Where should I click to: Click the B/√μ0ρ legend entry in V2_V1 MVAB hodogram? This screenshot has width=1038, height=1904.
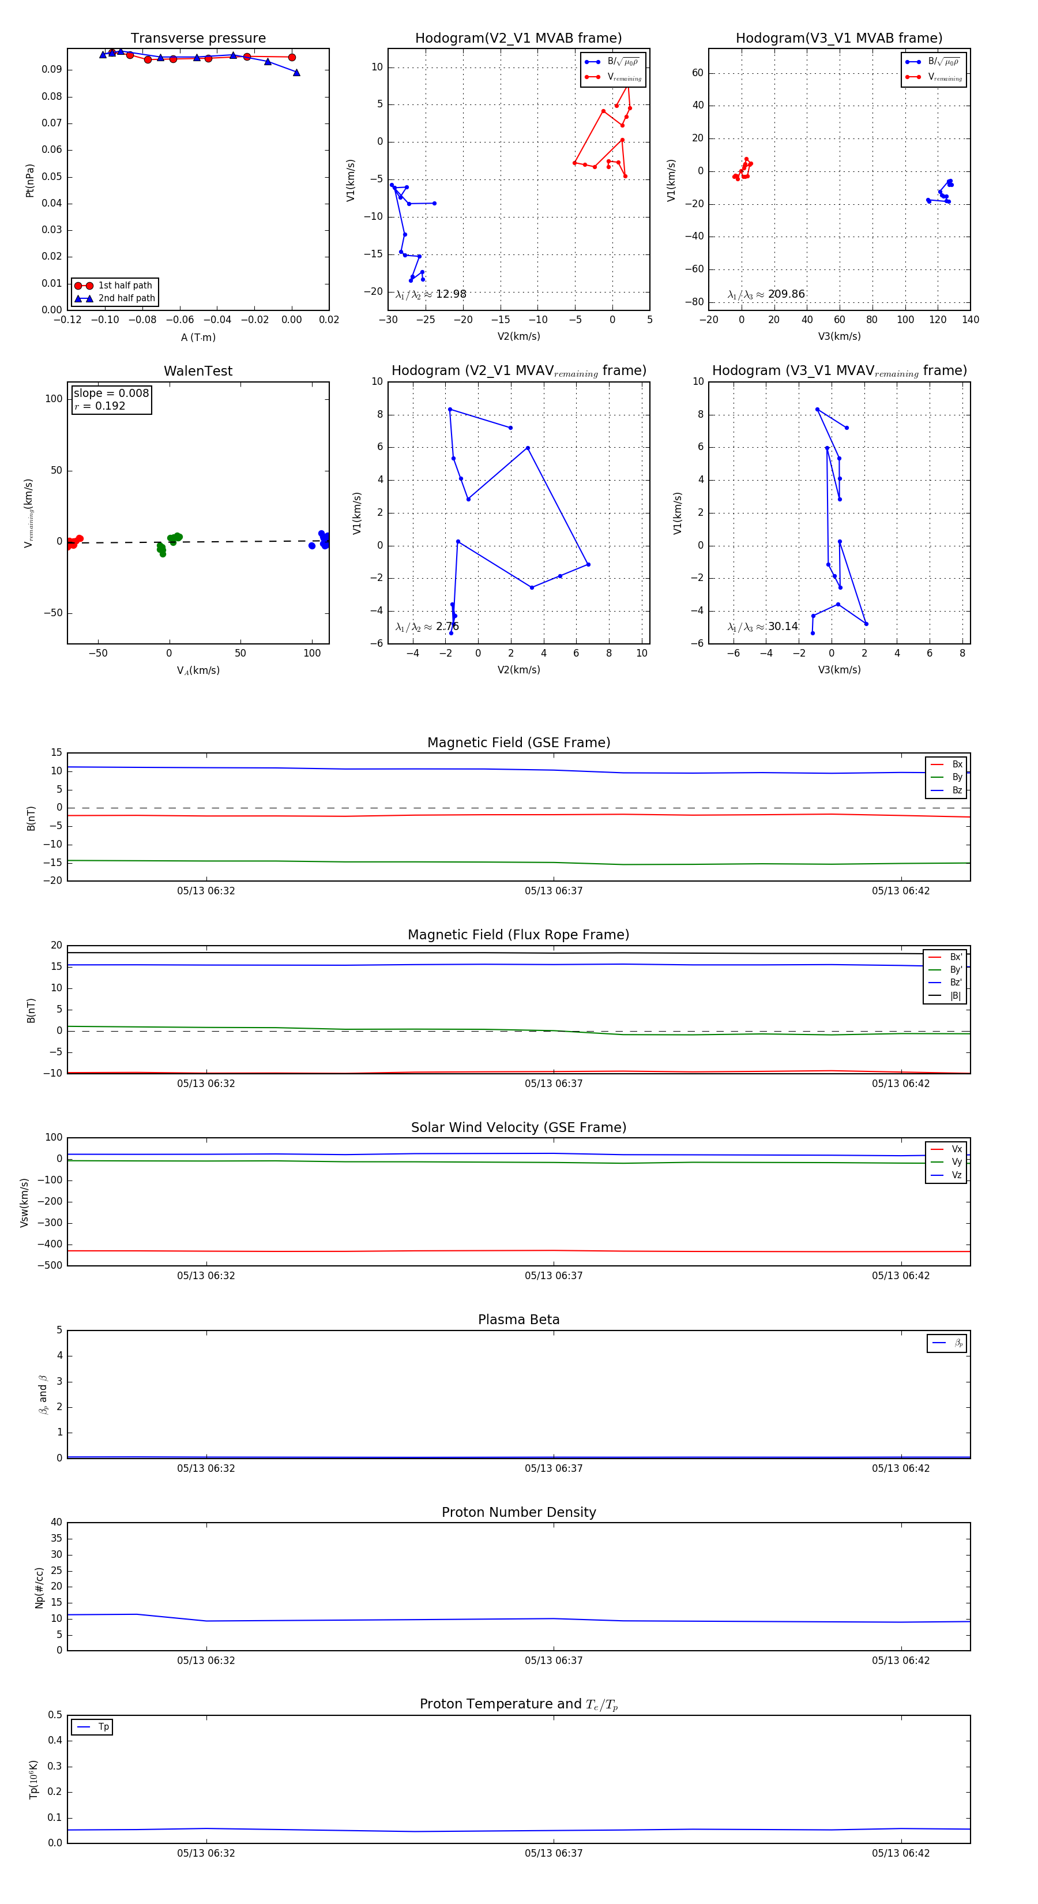pyautogui.click(x=612, y=62)
